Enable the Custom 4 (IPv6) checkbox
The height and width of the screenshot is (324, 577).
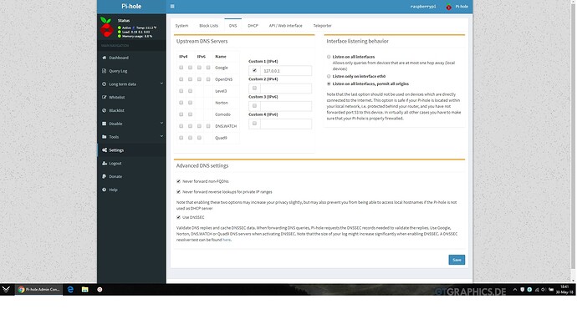click(254, 124)
